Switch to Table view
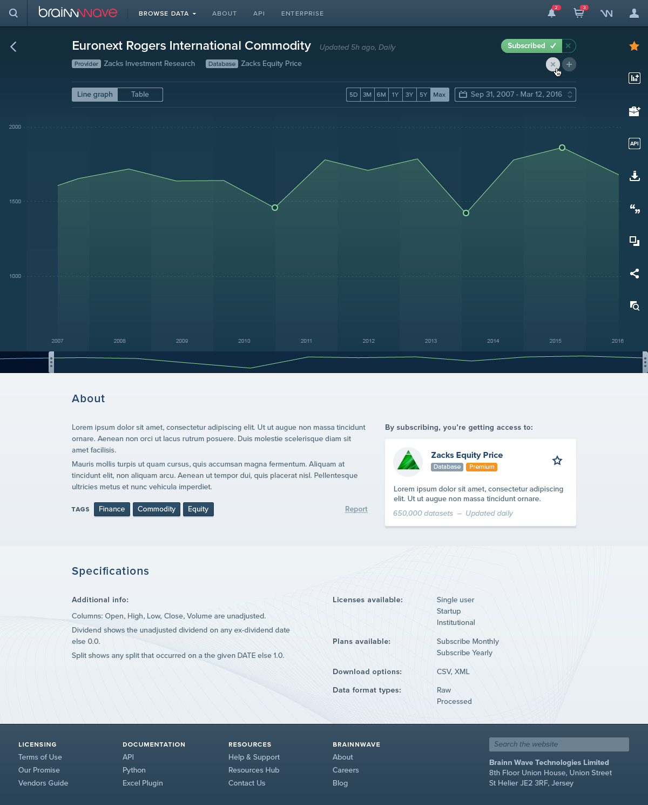 coord(140,95)
